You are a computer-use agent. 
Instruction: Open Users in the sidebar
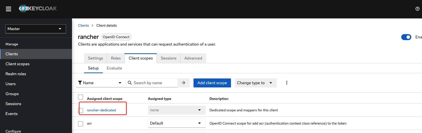point(36,84)
